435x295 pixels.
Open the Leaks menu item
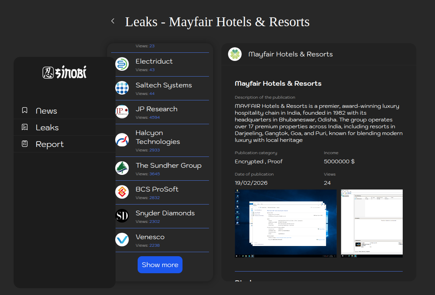[x=47, y=128]
